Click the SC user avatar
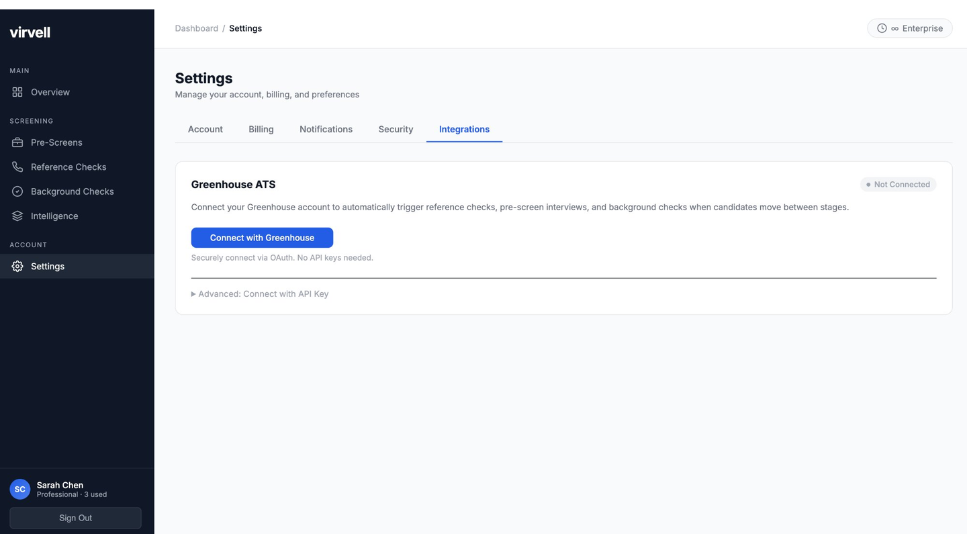 [20, 490]
